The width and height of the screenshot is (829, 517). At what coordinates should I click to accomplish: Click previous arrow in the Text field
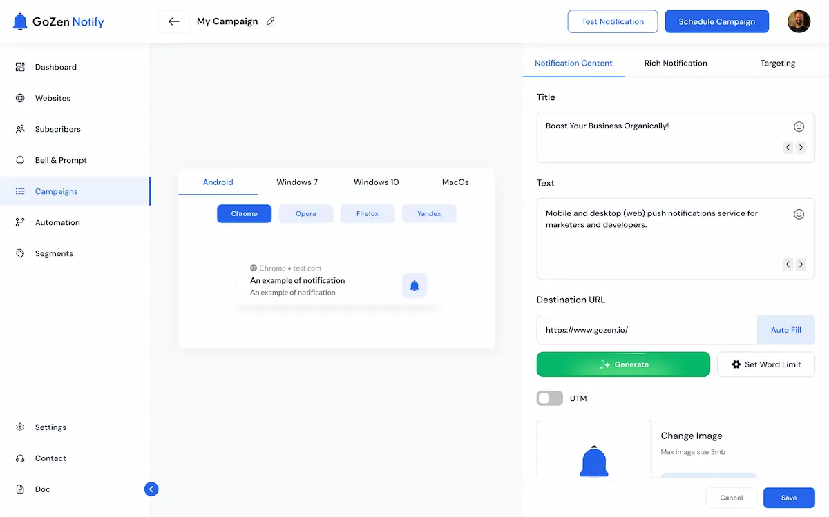[788, 264]
